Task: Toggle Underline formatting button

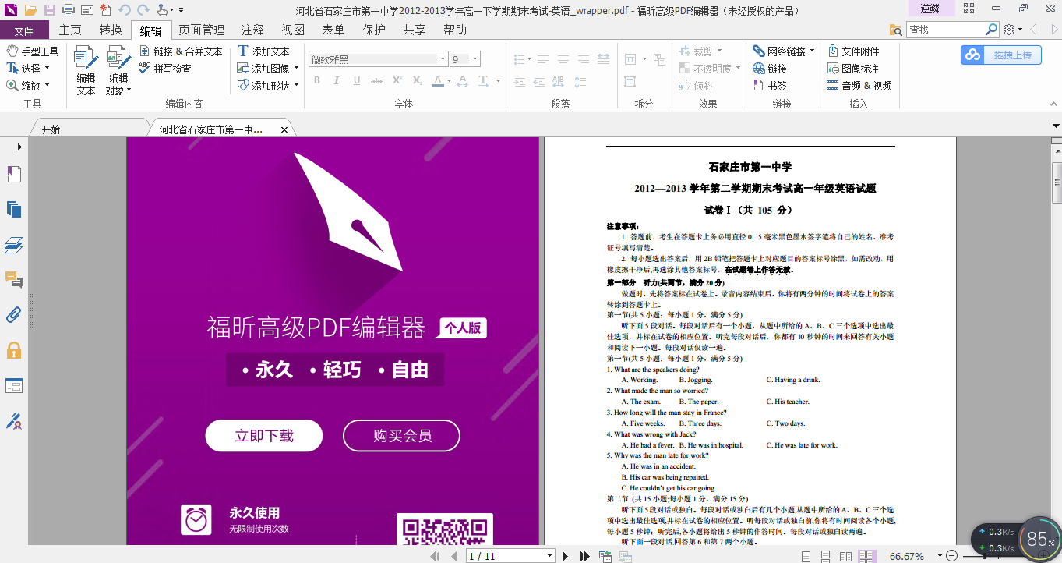Action: pos(357,81)
